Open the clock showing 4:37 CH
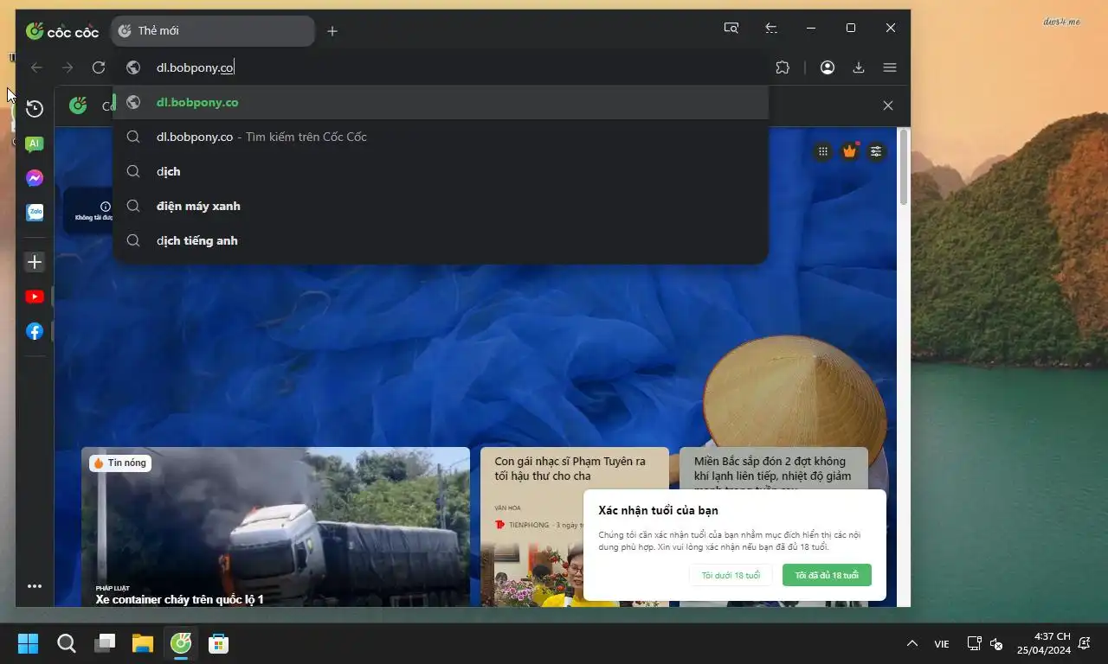This screenshot has height=664, width=1108. coord(1044,643)
